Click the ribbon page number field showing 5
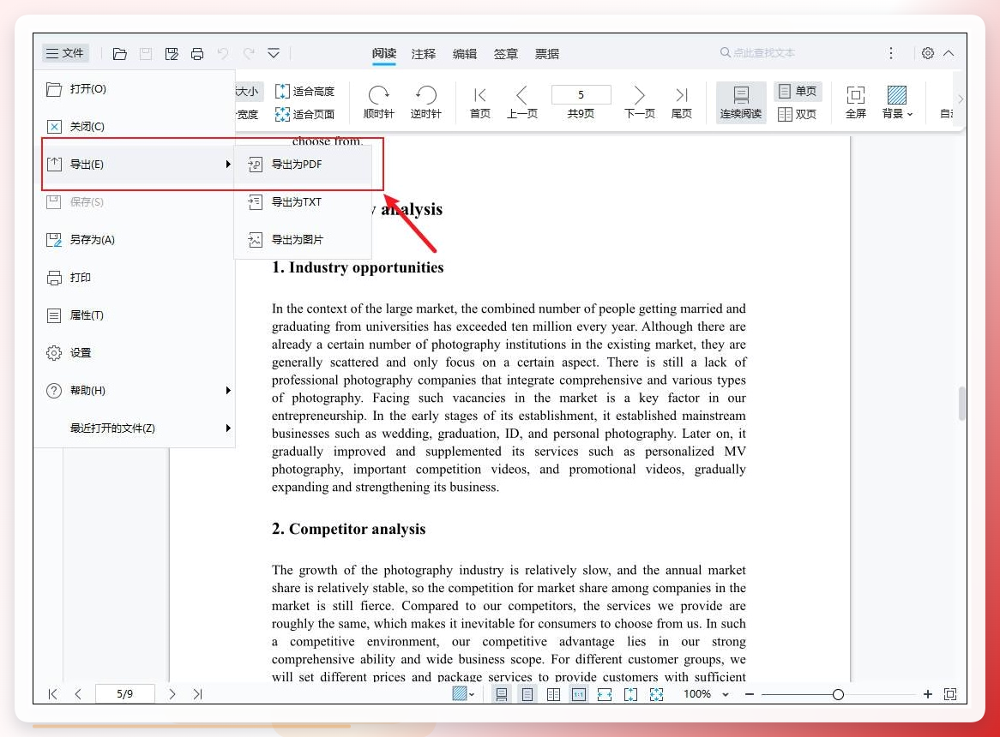1000x737 pixels. click(x=581, y=94)
